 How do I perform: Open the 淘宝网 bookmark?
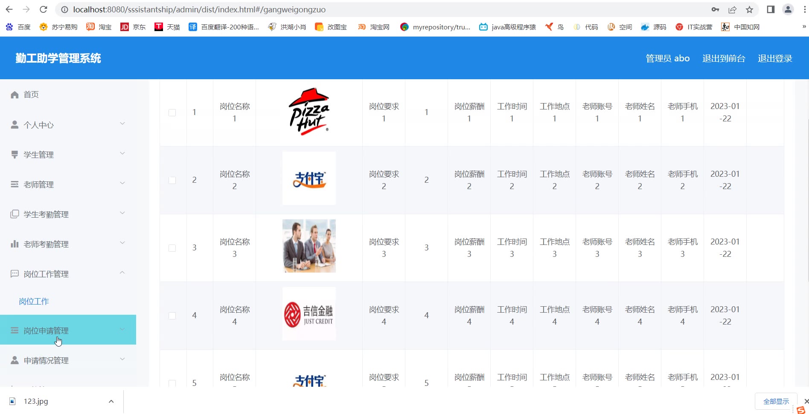pyautogui.click(x=373, y=27)
